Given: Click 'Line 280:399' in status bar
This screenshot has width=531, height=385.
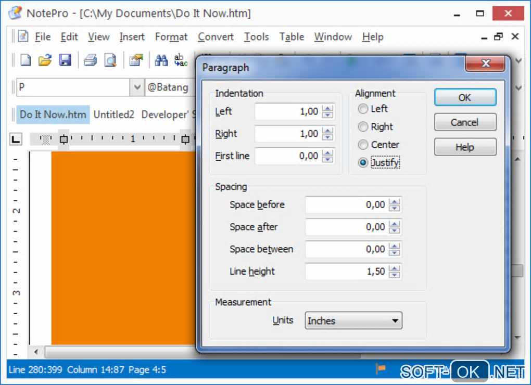Looking at the screenshot, I should pos(35,369).
